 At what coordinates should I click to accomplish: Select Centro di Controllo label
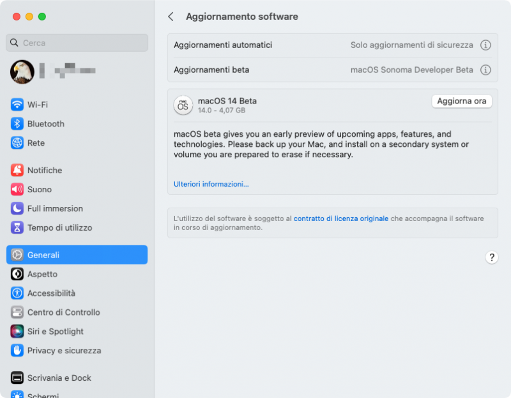[x=63, y=312]
